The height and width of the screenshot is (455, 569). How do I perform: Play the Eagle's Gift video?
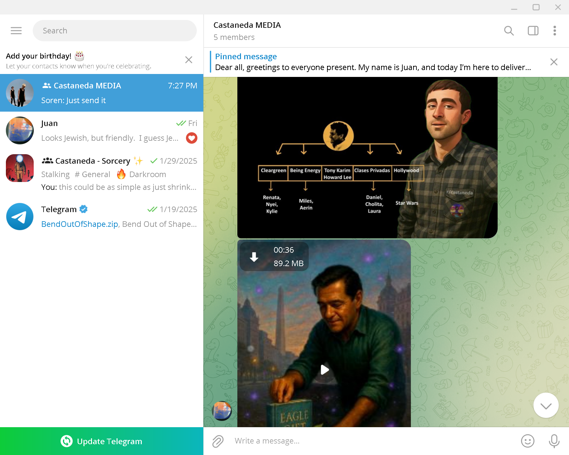[324, 370]
